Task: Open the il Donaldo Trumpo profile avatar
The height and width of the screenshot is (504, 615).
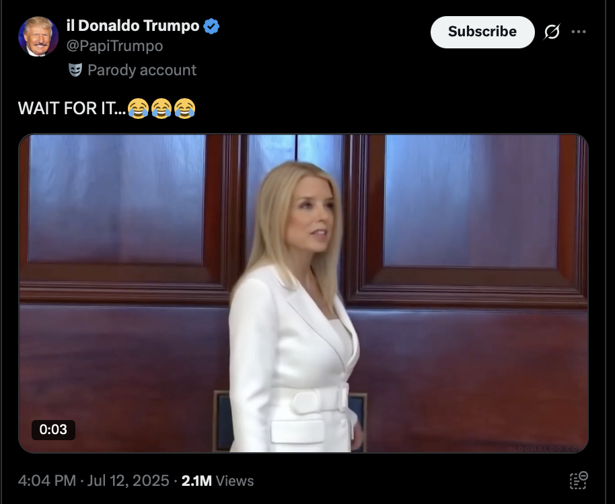Action: pyautogui.click(x=38, y=36)
